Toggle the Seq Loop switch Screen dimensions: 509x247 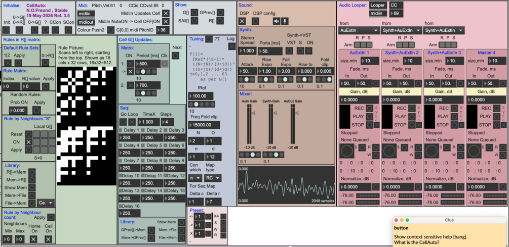click(132, 122)
